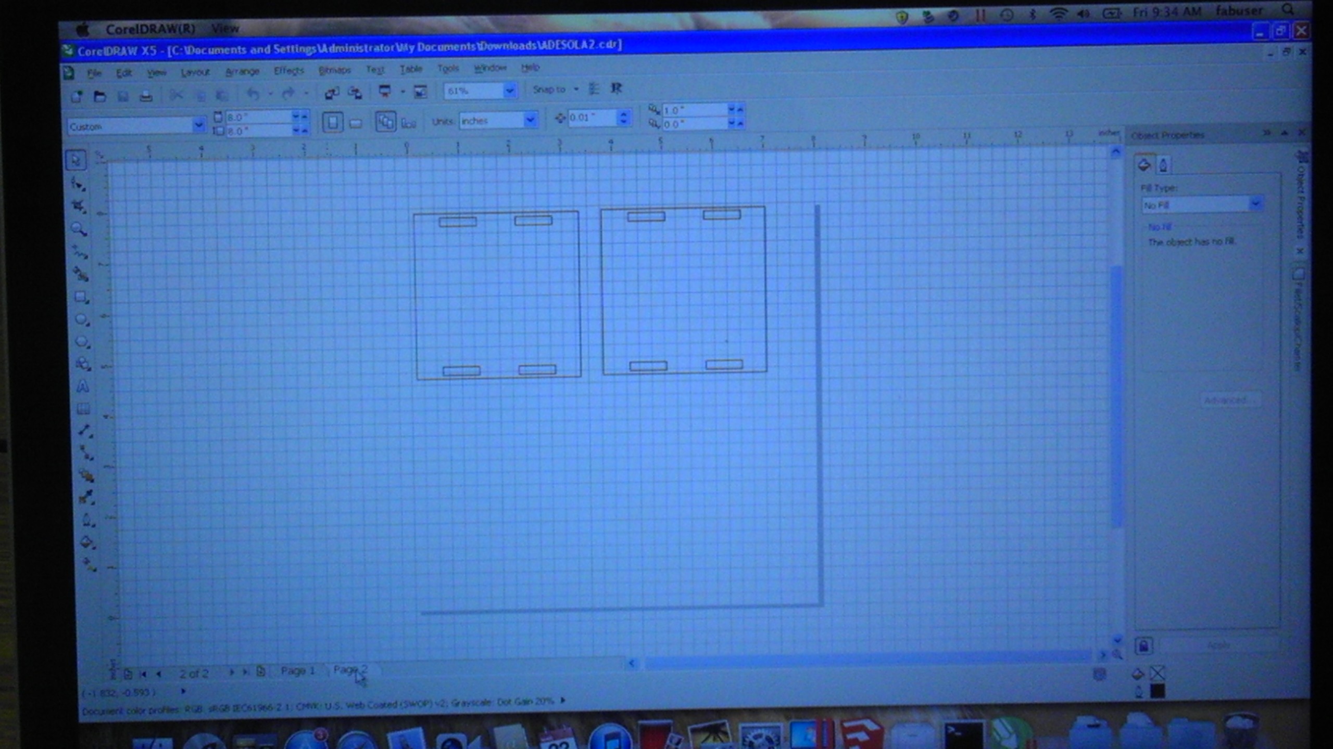Image resolution: width=1333 pixels, height=749 pixels.
Task: Click the Snap to button
Action: tap(549, 89)
